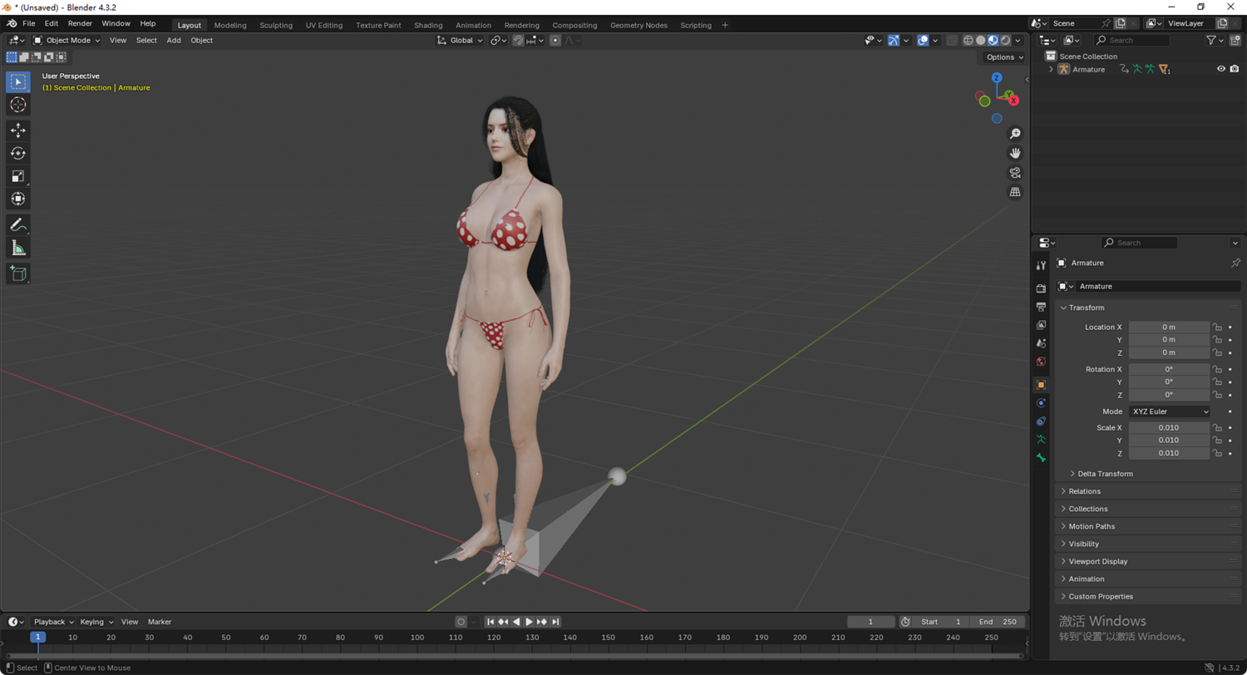Toggle proportional editing in viewport header
Image resolution: width=1247 pixels, height=675 pixels.
click(555, 40)
